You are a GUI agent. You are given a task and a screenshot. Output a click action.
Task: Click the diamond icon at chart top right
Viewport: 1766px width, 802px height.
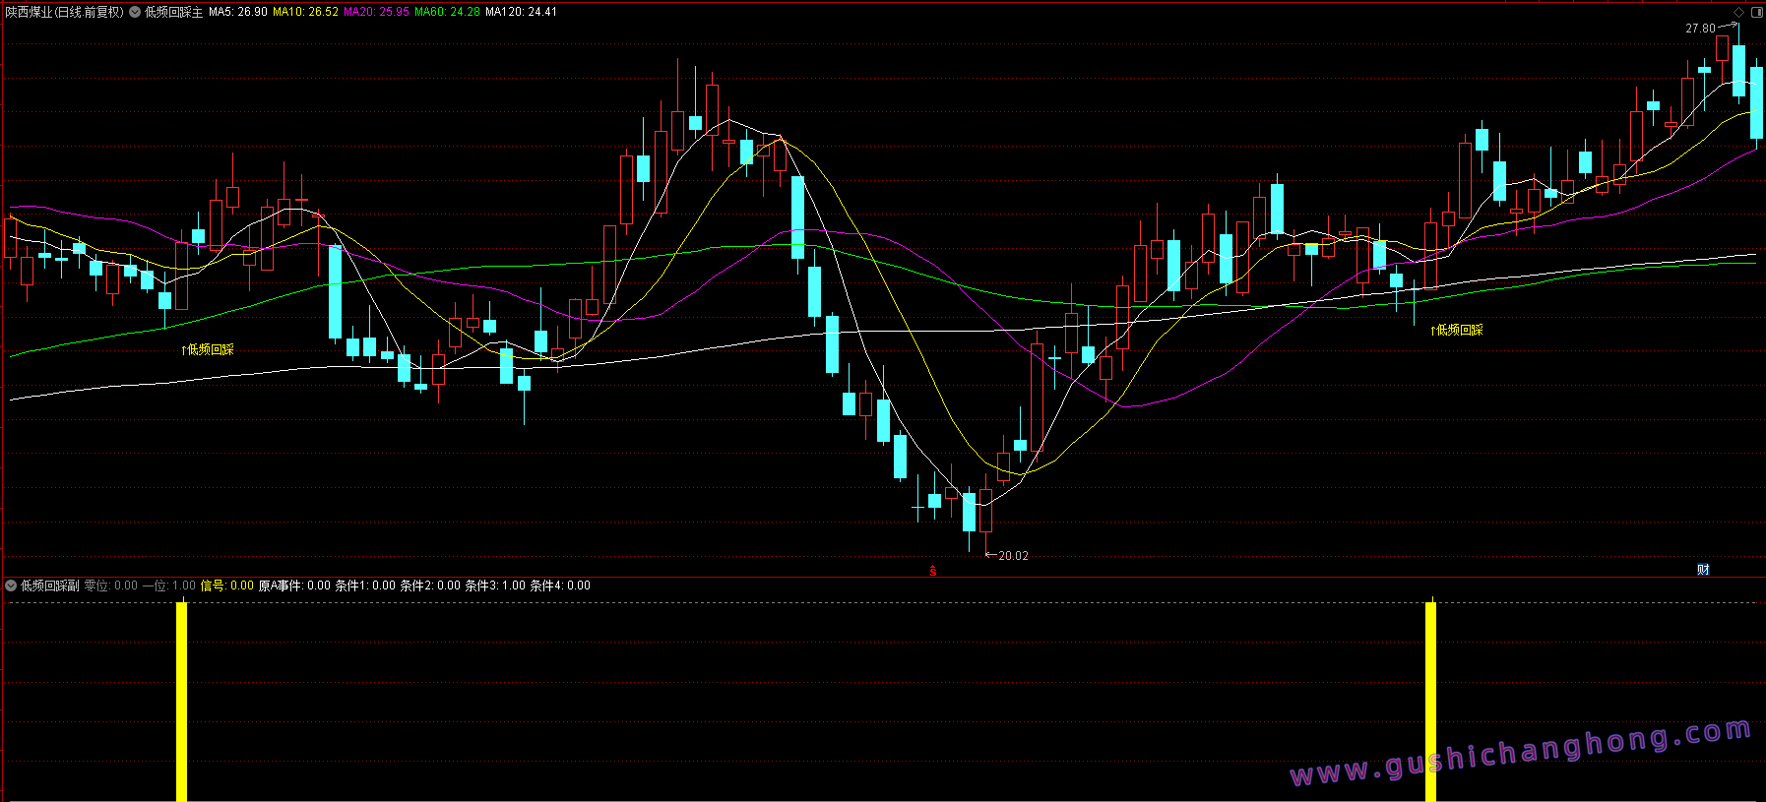tap(1738, 12)
